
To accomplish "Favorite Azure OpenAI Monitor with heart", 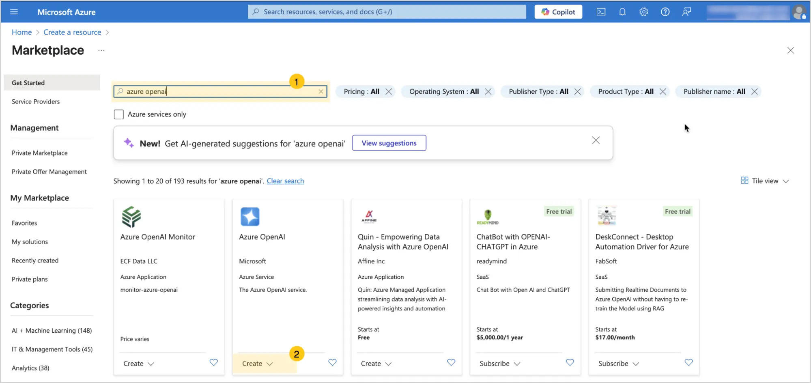I will click(213, 362).
